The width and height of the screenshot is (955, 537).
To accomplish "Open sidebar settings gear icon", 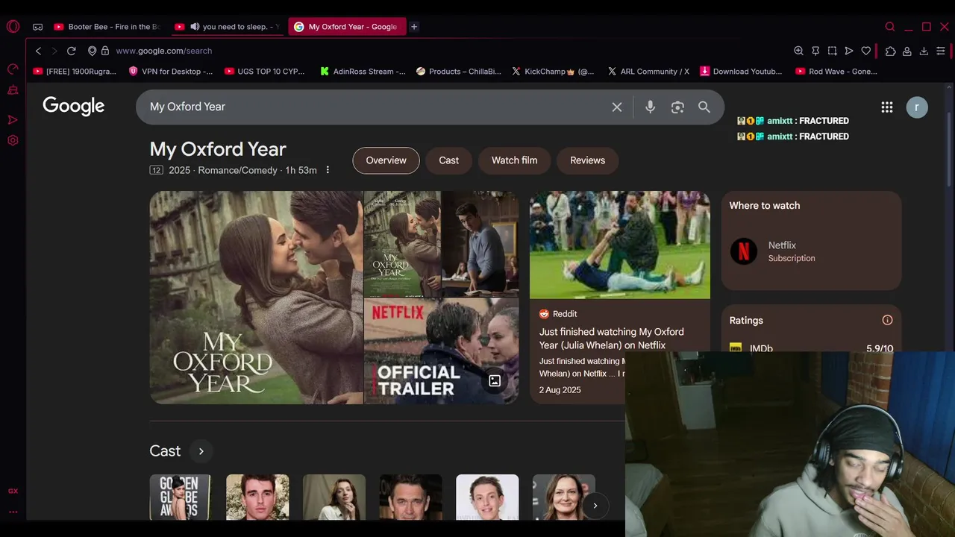I will (x=13, y=140).
